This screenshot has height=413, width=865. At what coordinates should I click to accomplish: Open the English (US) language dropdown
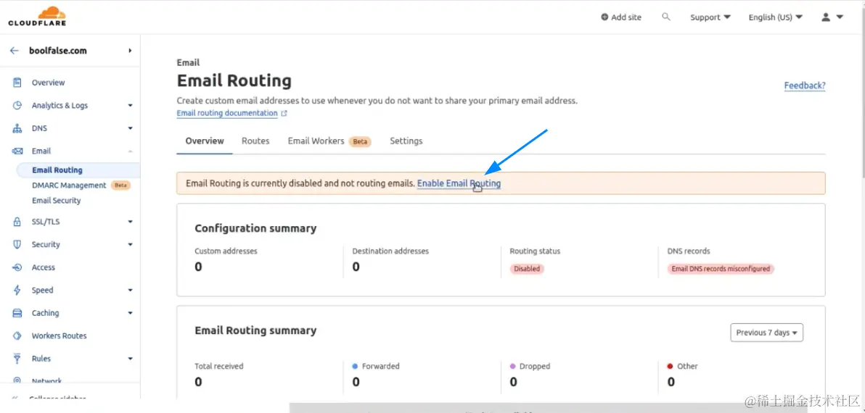tap(776, 17)
